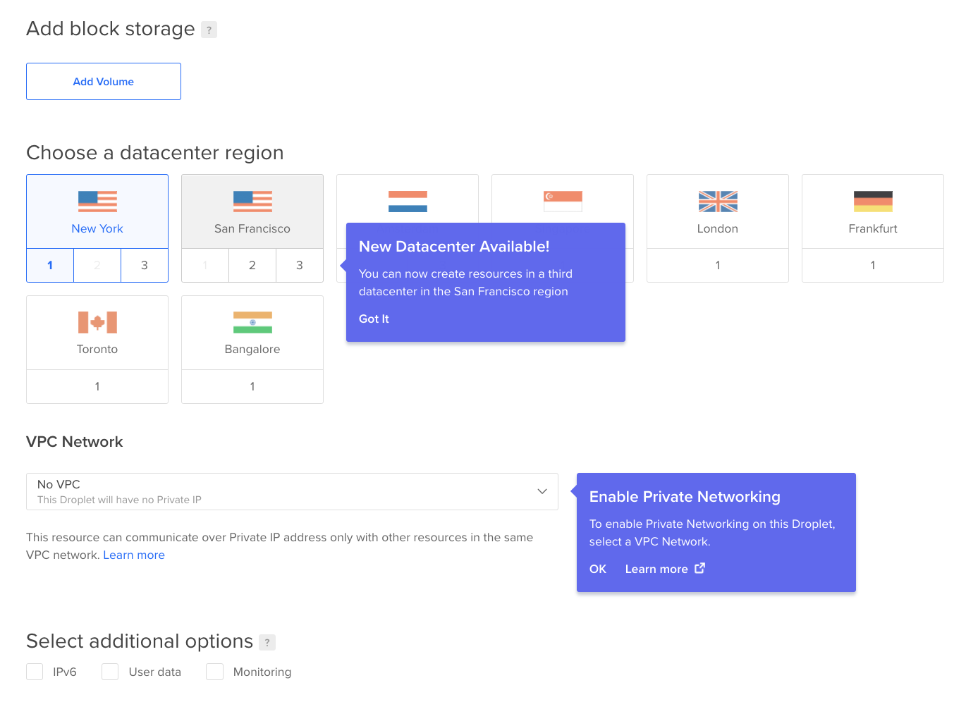Select the London UK flag
Image resolution: width=966 pixels, height=721 pixels.
tap(718, 202)
